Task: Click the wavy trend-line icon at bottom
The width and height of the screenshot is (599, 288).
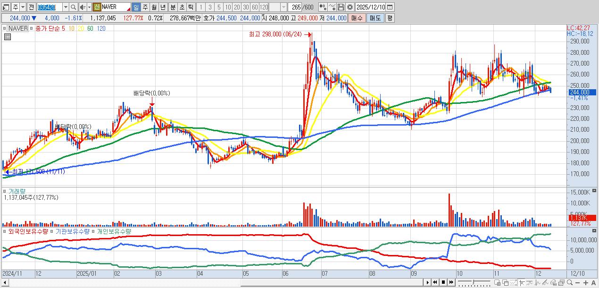Action: (529, 282)
